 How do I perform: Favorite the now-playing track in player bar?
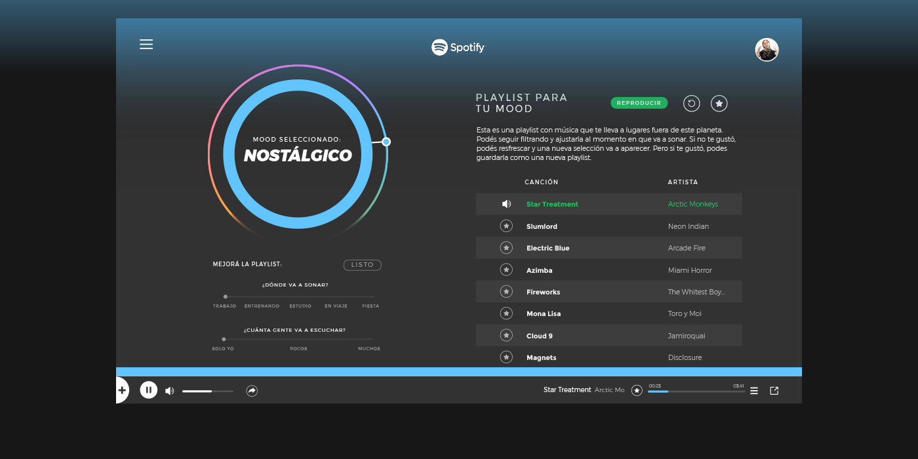[637, 390]
